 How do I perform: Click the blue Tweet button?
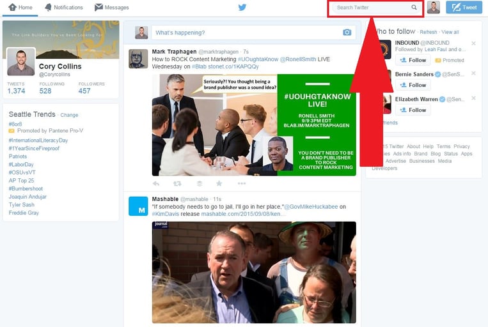(464, 8)
